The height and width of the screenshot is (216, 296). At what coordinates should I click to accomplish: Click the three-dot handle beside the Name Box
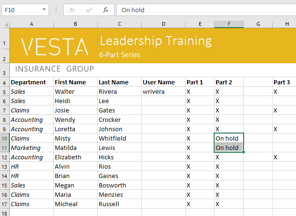click(56, 10)
